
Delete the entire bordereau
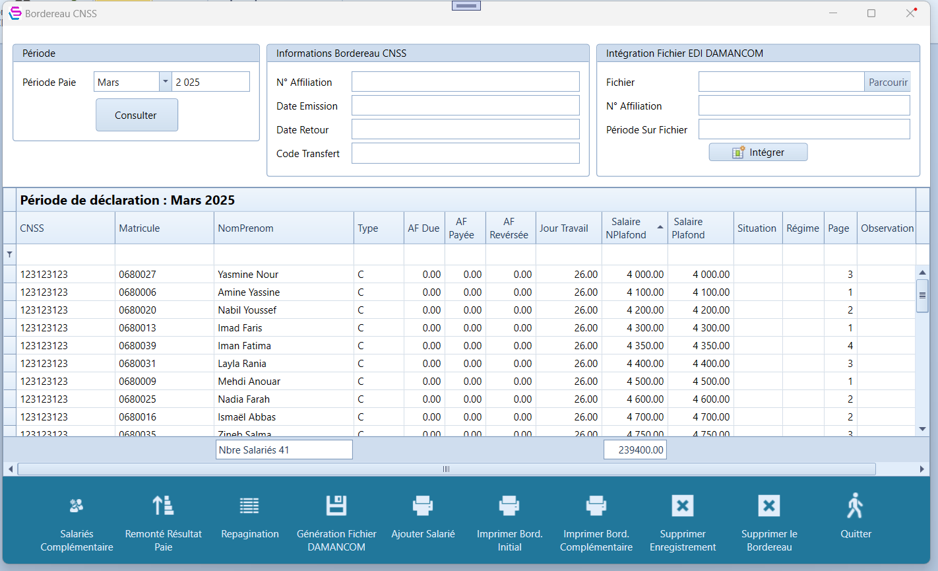(769, 506)
